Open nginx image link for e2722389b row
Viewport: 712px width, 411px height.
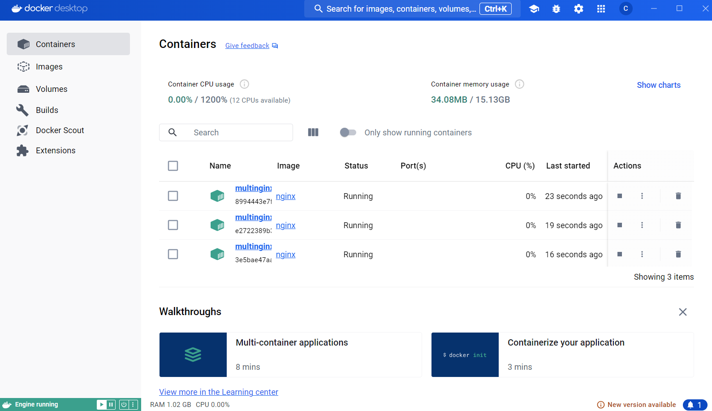[285, 225]
